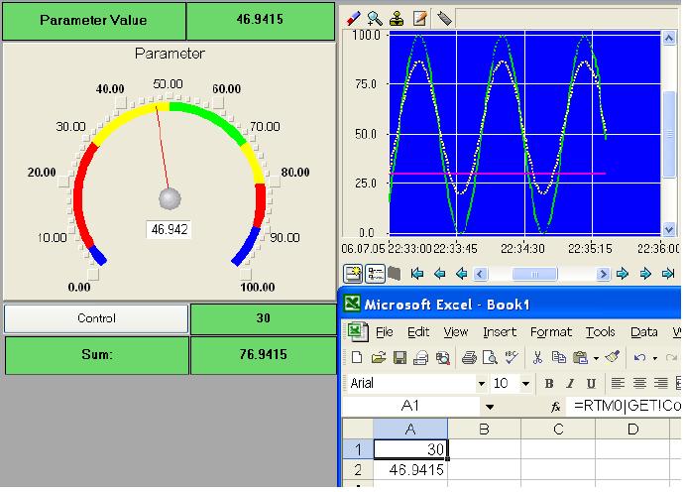This screenshot has width=684, height=492.
Task: Open the Excel View menu
Action: (455, 332)
